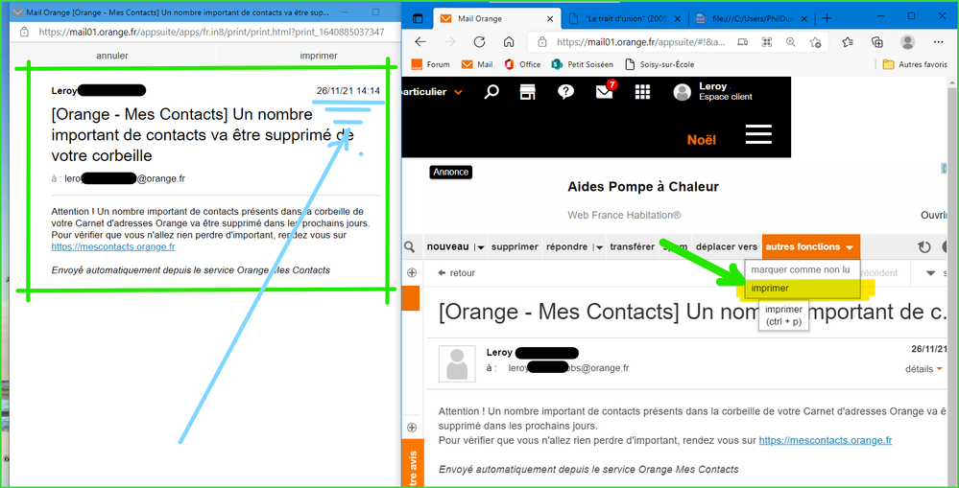Open the hamburger menu next to Noël
The height and width of the screenshot is (488, 959).
758,134
